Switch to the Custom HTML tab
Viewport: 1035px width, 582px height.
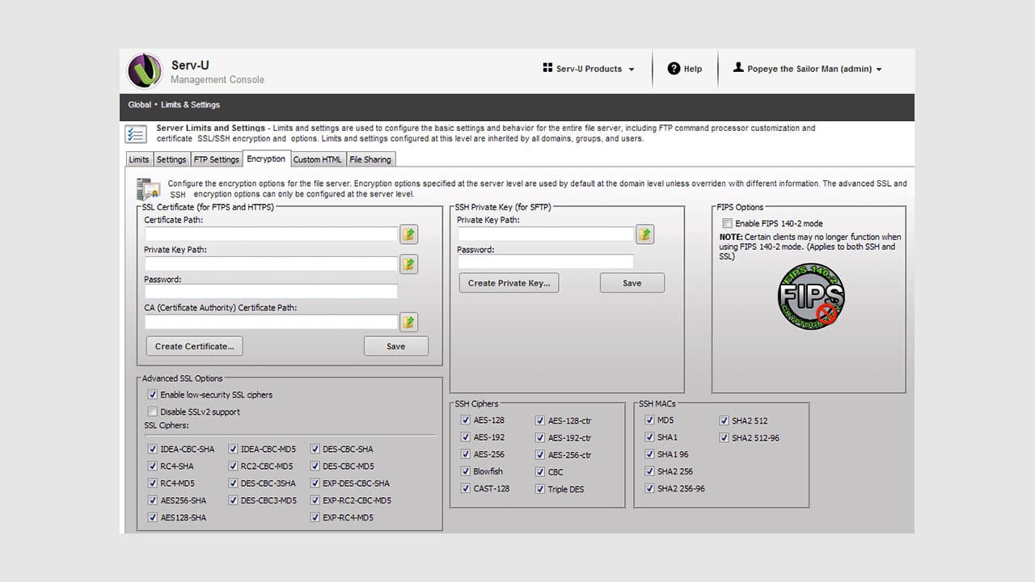(x=317, y=159)
